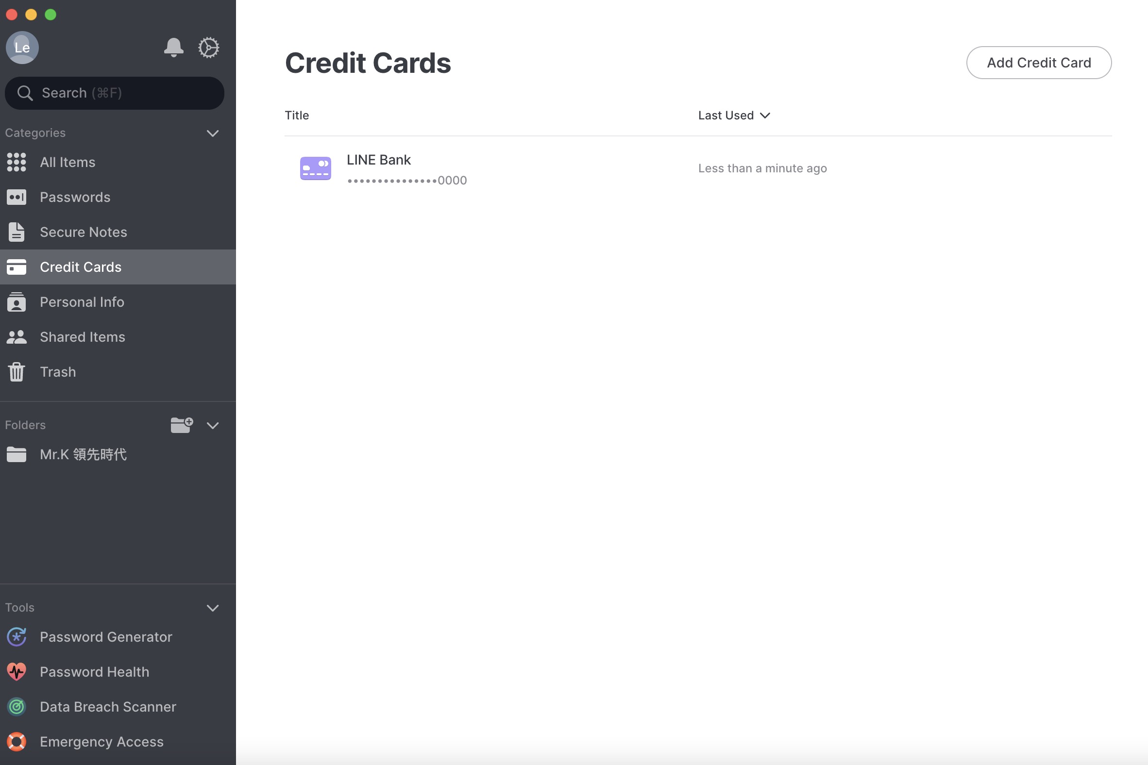The image size is (1148, 765).
Task: Open Secure Notes category
Action: (118, 232)
